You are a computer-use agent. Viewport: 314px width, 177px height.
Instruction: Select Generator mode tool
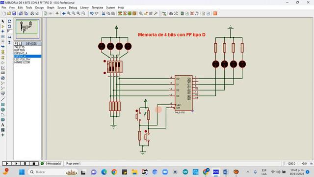(x=3, y=78)
